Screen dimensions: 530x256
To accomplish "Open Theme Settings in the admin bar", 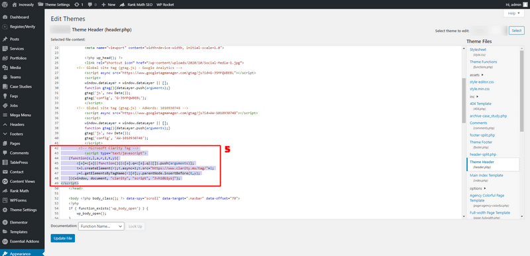I will (x=54, y=5).
